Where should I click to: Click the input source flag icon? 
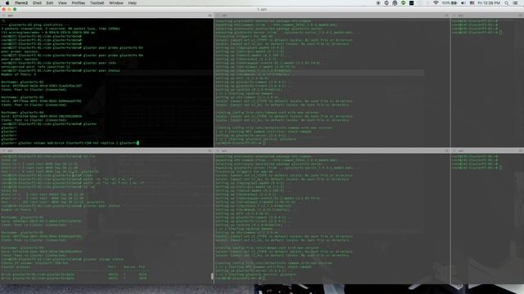coord(472,3)
